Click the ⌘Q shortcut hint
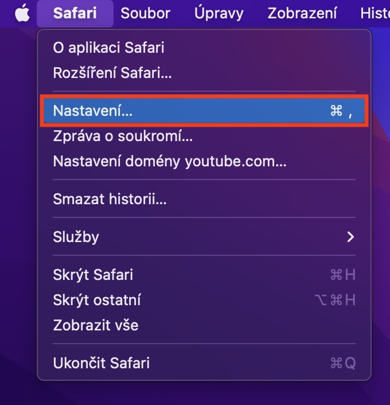390x405 pixels. 343,363
